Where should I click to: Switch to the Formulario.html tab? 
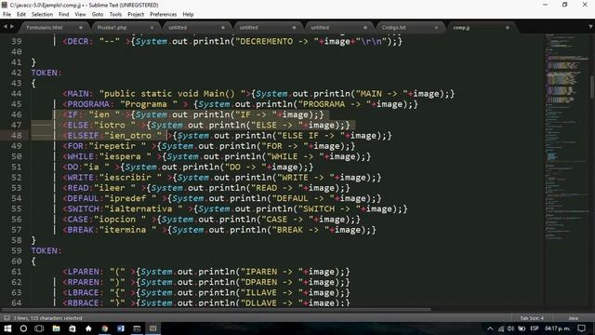(x=45, y=28)
